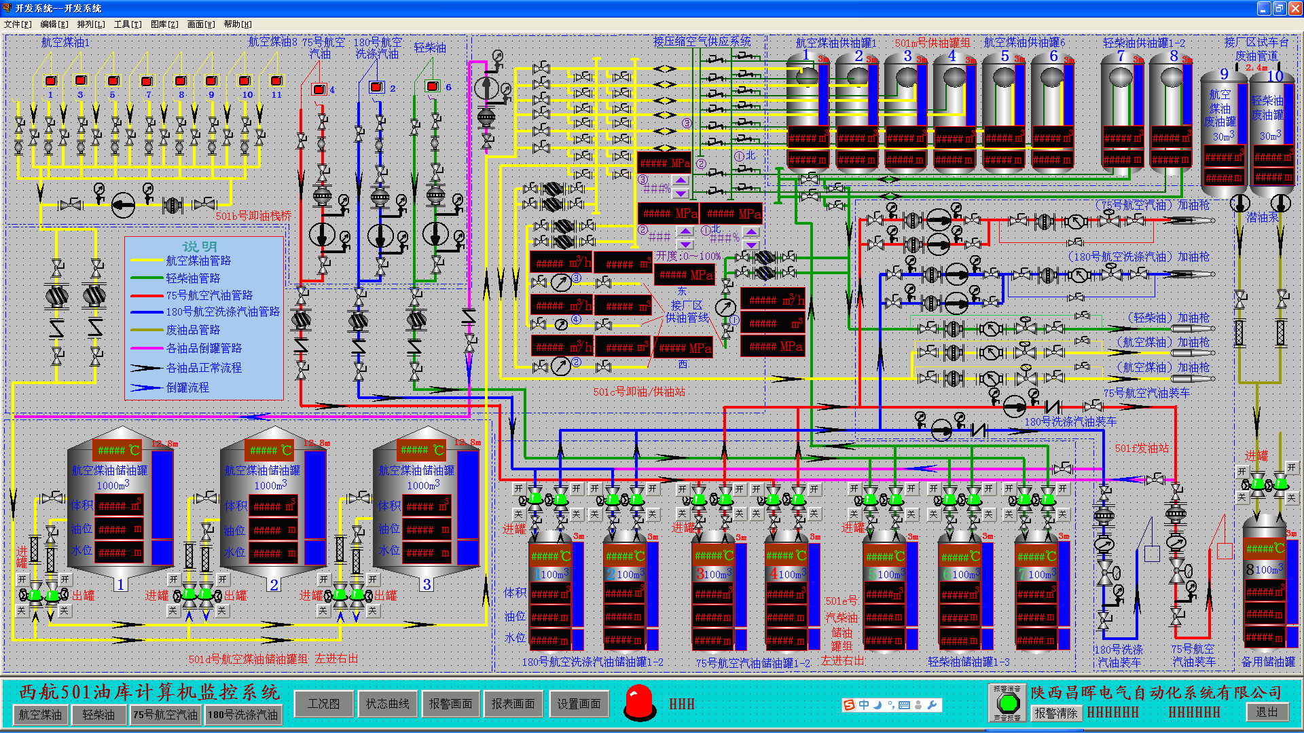
Task: Click the pump symbol on 501b unloading line
Action: (123, 204)
